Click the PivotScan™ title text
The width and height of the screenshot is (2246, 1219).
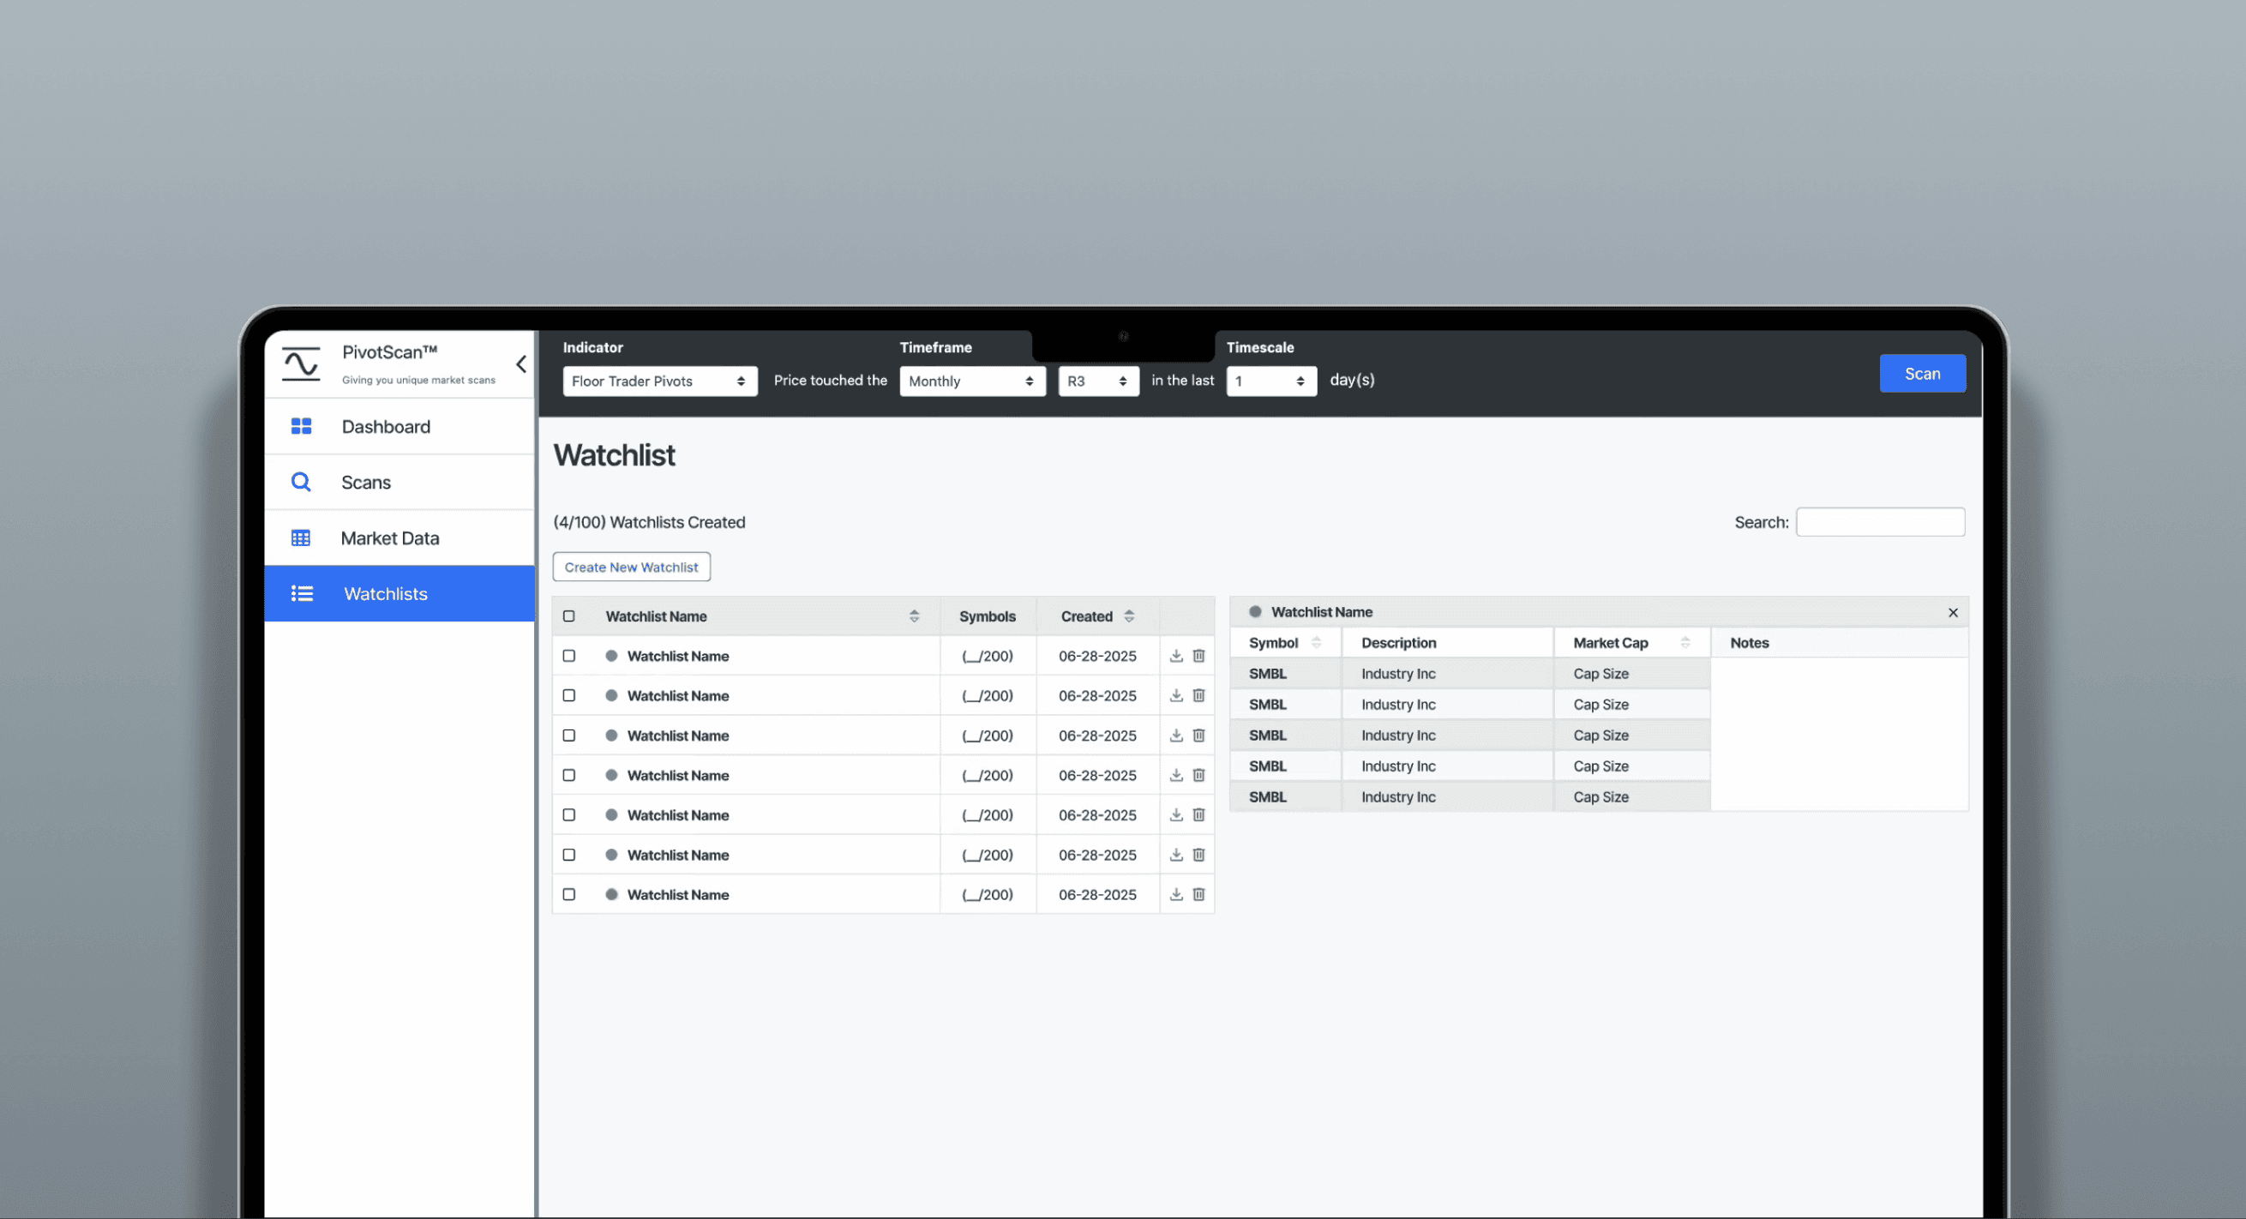(x=390, y=352)
